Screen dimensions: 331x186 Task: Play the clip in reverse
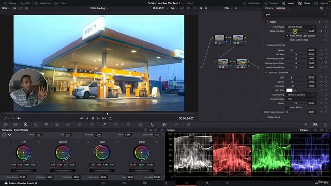pyautogui.click(x=87, y=118)
